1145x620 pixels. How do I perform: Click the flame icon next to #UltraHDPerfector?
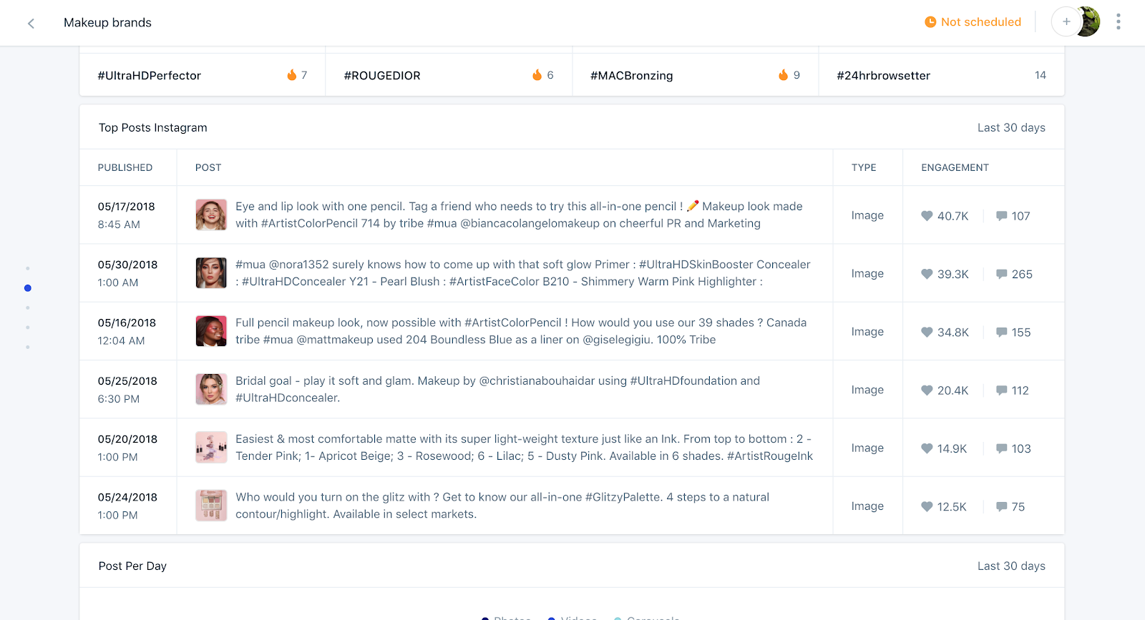click(292, 75)
